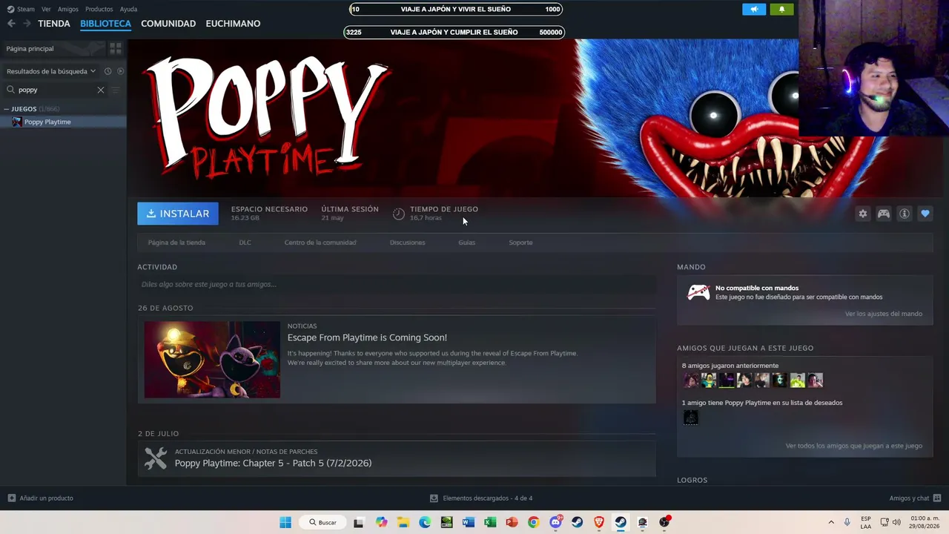Toggle favorite heart for Poppy Playtime
Image resolution: width=949 pixels, height=534 pixels.
[x=925, y=214]
